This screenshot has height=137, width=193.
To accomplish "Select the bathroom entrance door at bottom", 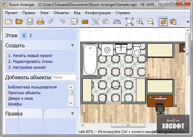I will tap(113, 95).
